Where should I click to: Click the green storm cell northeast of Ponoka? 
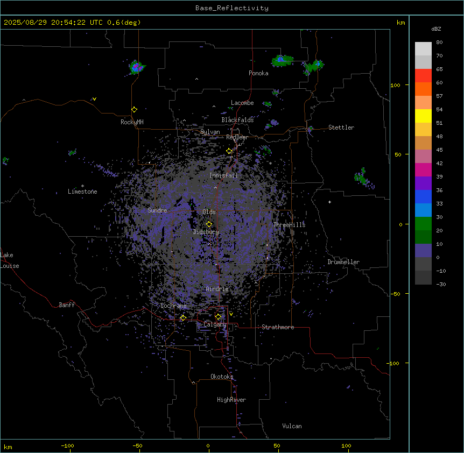click(282, 61)
